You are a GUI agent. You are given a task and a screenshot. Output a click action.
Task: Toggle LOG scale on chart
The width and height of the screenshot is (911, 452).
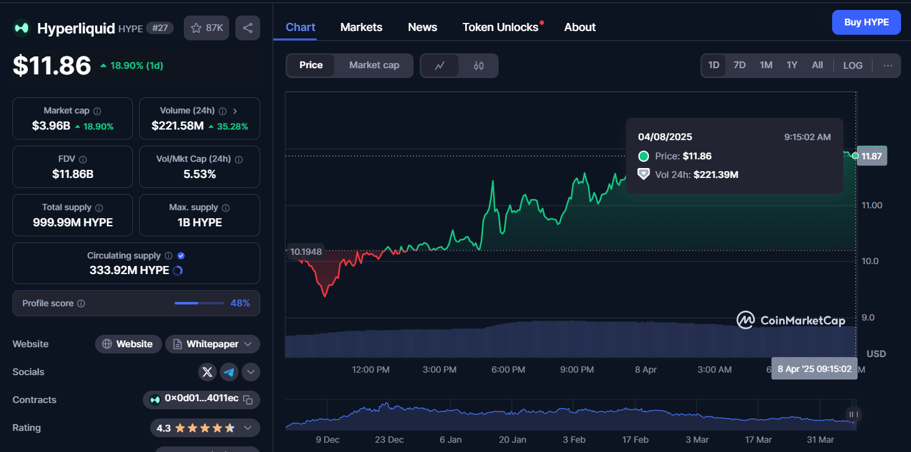853,65
